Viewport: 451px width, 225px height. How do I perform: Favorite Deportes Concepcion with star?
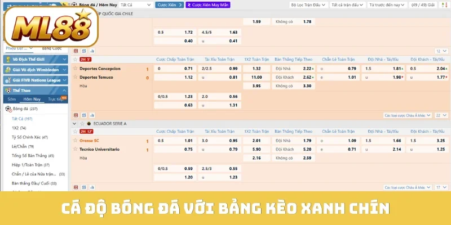click(x=76, y=68)
